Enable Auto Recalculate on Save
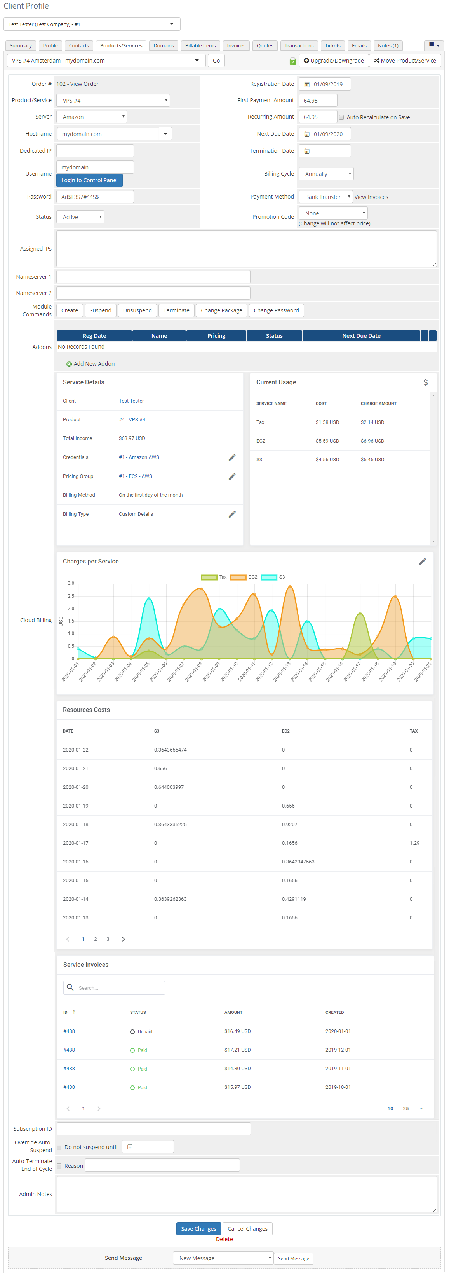This screenshot has height=1275, width=449. [x=341, y=118]
